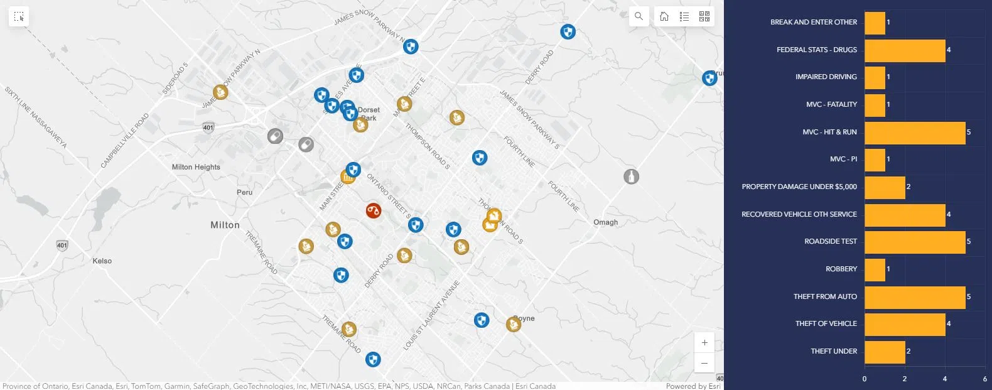Select the gold marker on James Snow Parkway N
992x390 pixels.
[220, 92]
